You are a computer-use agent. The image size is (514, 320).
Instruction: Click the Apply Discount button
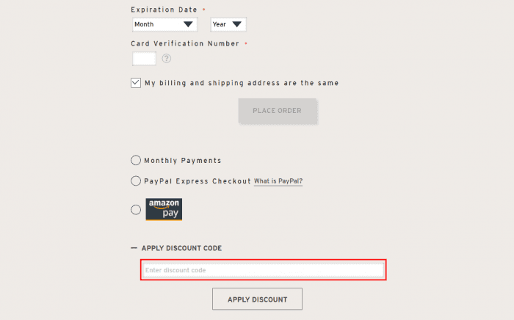[x=257, y=299]
